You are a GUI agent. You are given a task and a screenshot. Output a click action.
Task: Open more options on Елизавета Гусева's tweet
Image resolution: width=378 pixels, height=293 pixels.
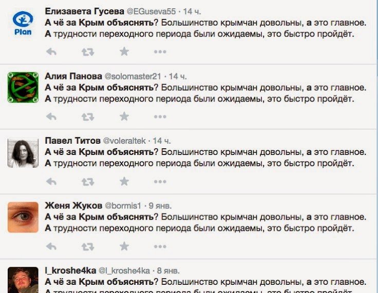pos(160,51)
